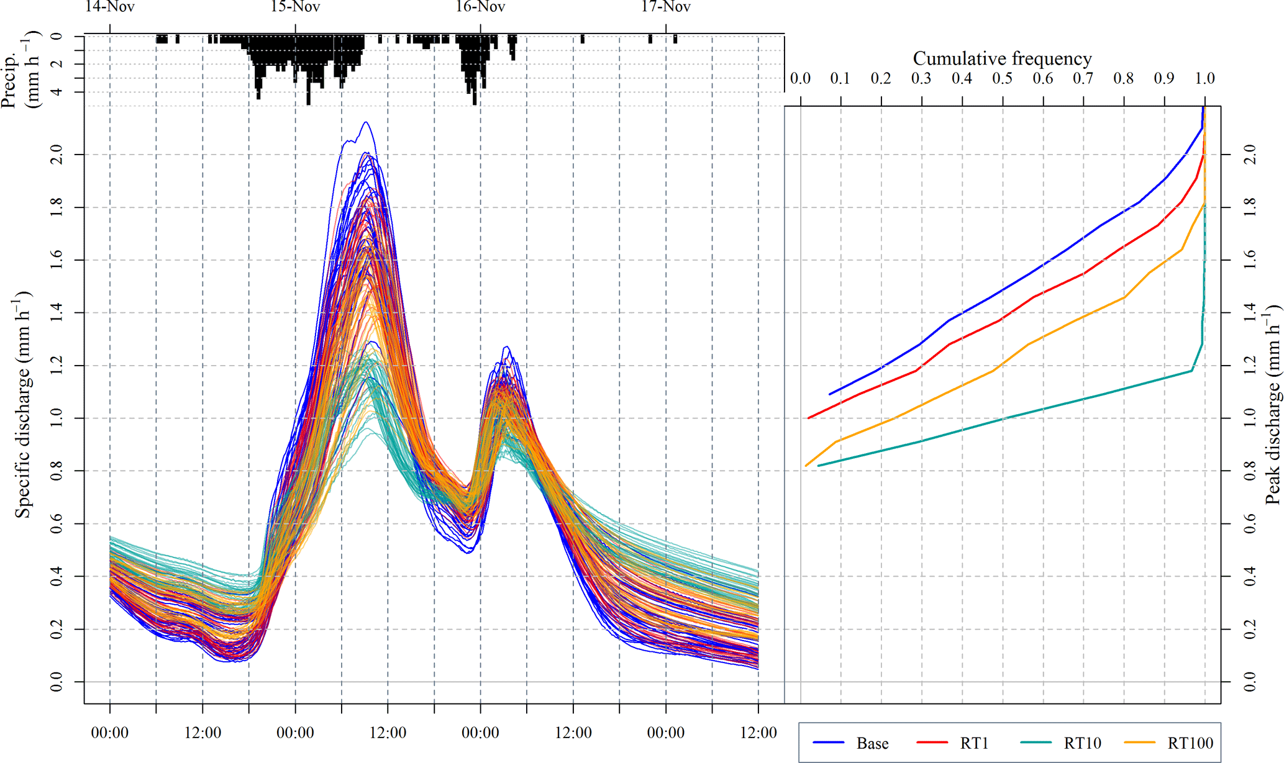
Task: Click the Cumulative frequency axis title
Action: click(1002, 58)
